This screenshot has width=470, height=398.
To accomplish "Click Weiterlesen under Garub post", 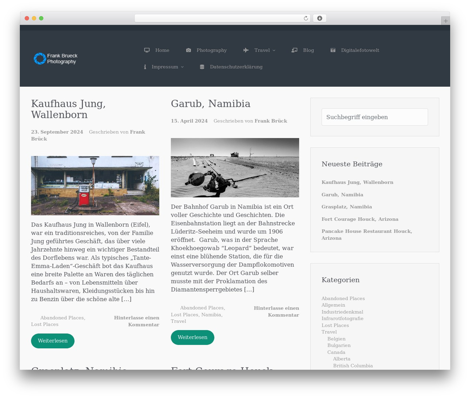I will tap(192, 337).
